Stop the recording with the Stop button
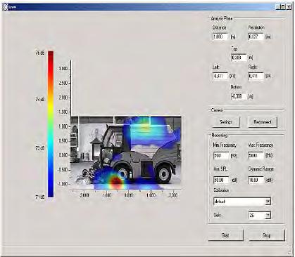Screen dimensions: 295x257 point(267,235)
